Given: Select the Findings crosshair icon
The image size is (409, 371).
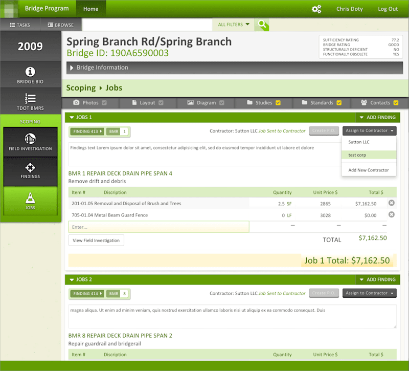Looking at the screenshot, I should (x=30, y=168).
